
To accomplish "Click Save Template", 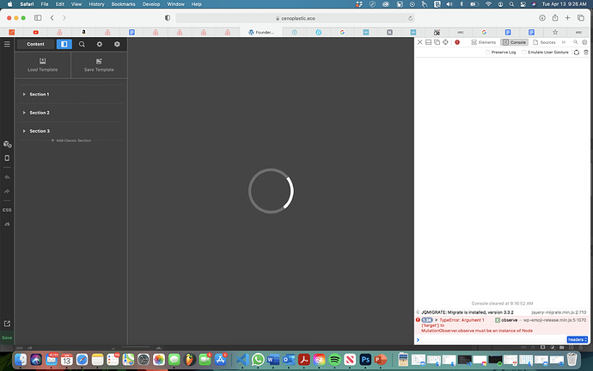I will (x=99, y=65).
